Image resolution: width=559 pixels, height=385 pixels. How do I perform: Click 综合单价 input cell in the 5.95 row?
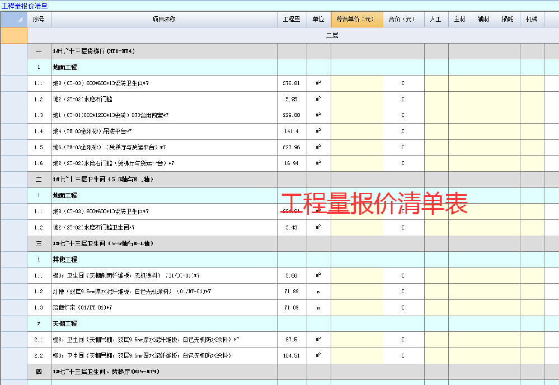(x=357, y=100)
